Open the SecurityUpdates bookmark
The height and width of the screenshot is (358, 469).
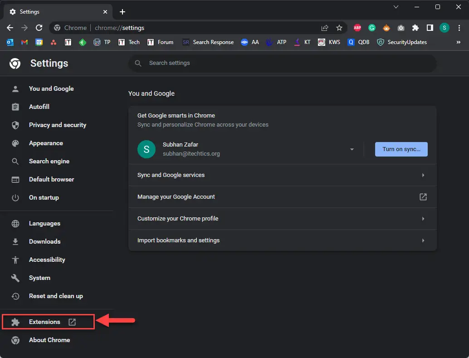pos(402,42)
